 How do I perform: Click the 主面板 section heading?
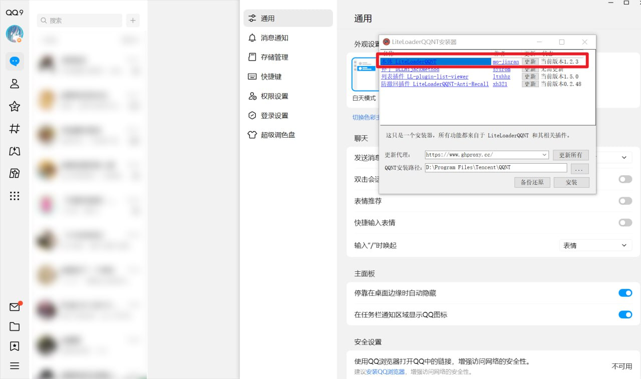click(365, 274)
